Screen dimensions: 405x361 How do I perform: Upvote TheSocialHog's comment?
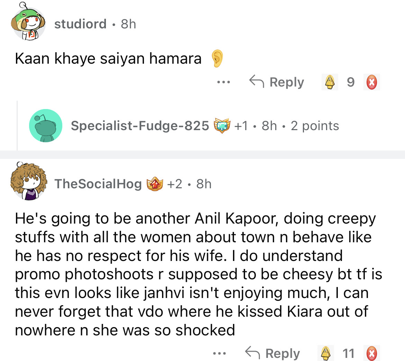[326, 353]
